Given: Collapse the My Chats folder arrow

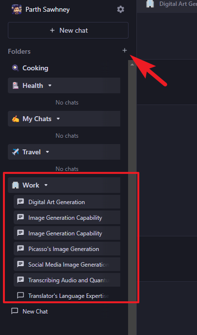Looking at the screenshot, I should coord(58,119).
